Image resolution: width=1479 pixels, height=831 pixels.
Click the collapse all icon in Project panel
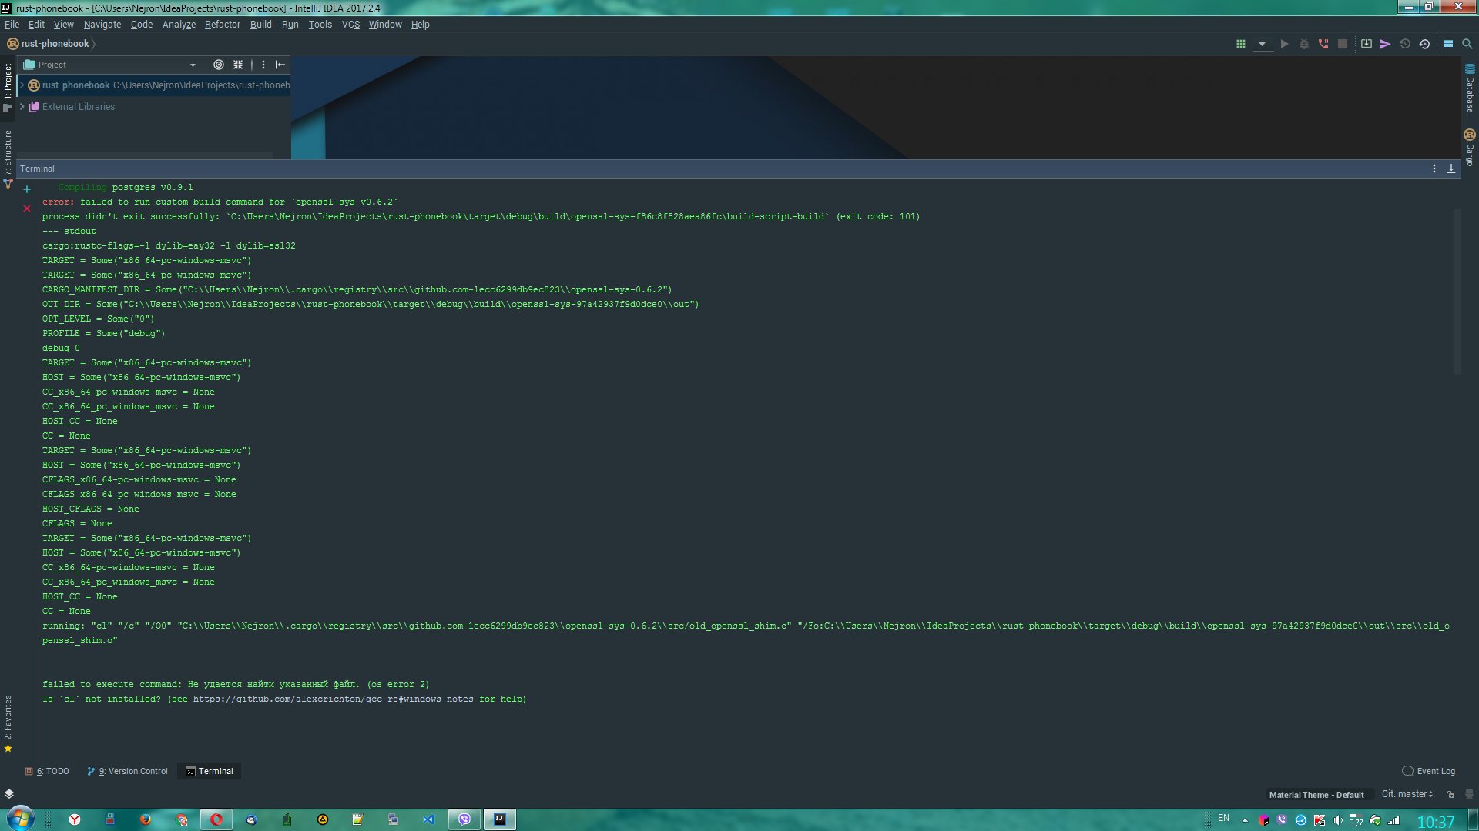coord(238,65)
